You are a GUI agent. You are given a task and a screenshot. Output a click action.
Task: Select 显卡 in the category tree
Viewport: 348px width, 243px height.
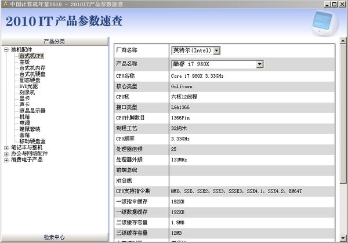click(x=24, y=99)
